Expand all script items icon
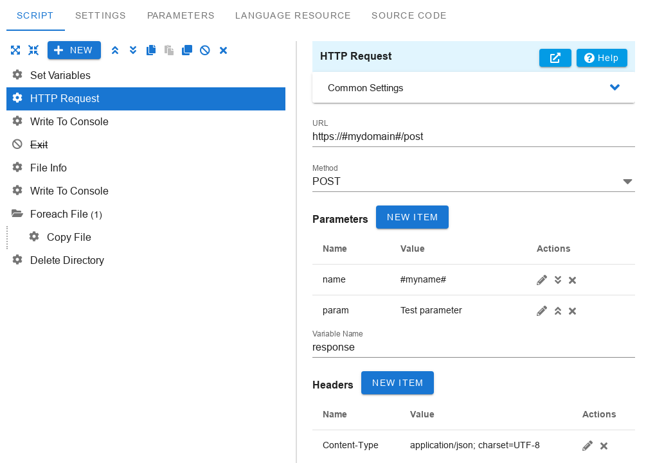 (x=15, y=50)
